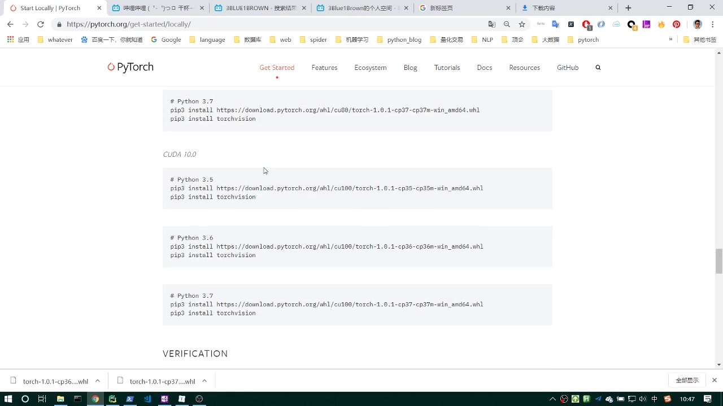Open the Tutorials nav item
This screenshot has width=723, height=406.
447,68
